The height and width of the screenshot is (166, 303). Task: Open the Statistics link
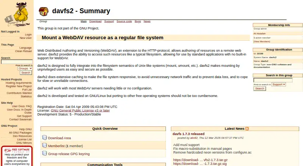(x=26, y=96)
